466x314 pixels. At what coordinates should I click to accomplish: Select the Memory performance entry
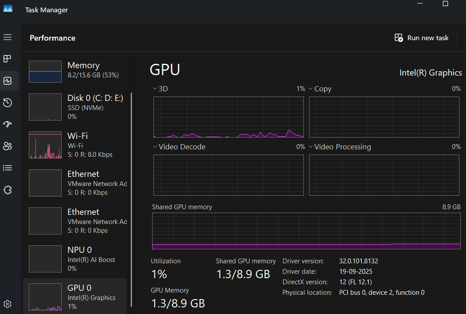(x=75, y=71)
